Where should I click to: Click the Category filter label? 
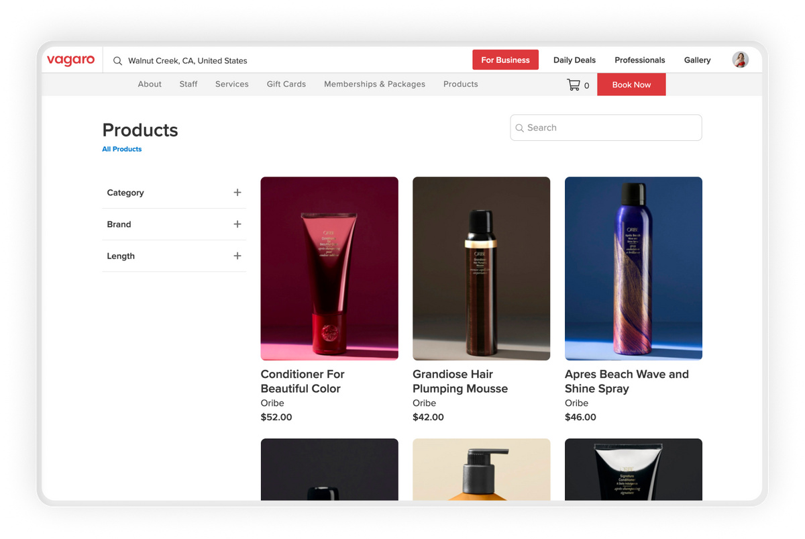(125, 193)
